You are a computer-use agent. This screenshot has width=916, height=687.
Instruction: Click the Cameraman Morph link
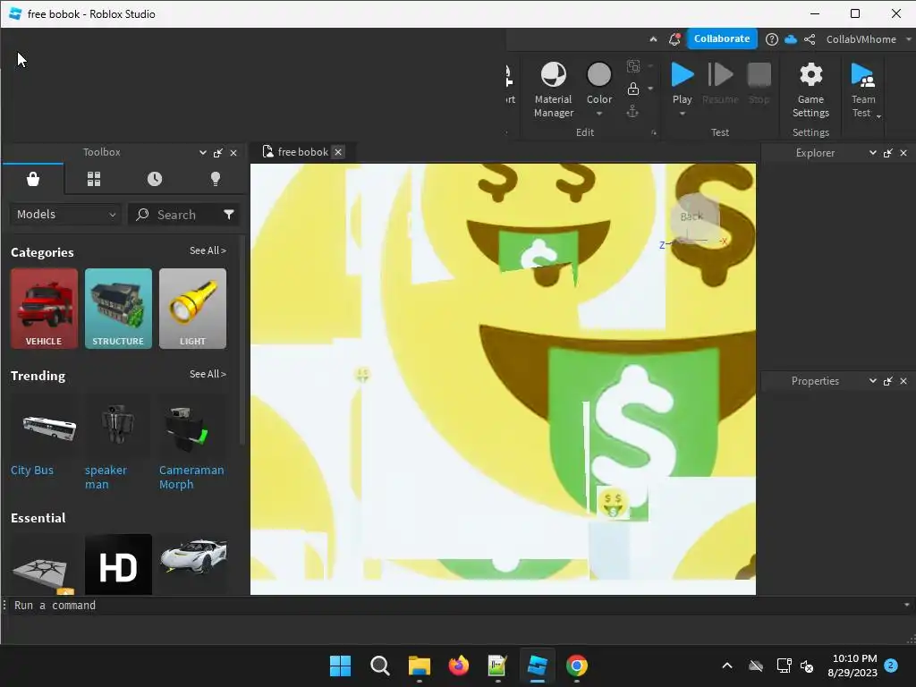pos(191,478)
